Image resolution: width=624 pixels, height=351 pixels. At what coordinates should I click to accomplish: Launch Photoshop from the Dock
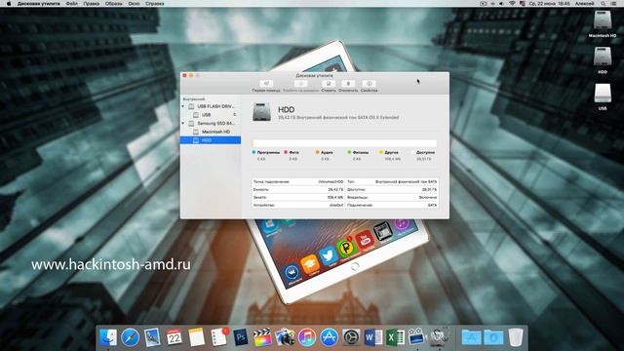tap(241, 337)
